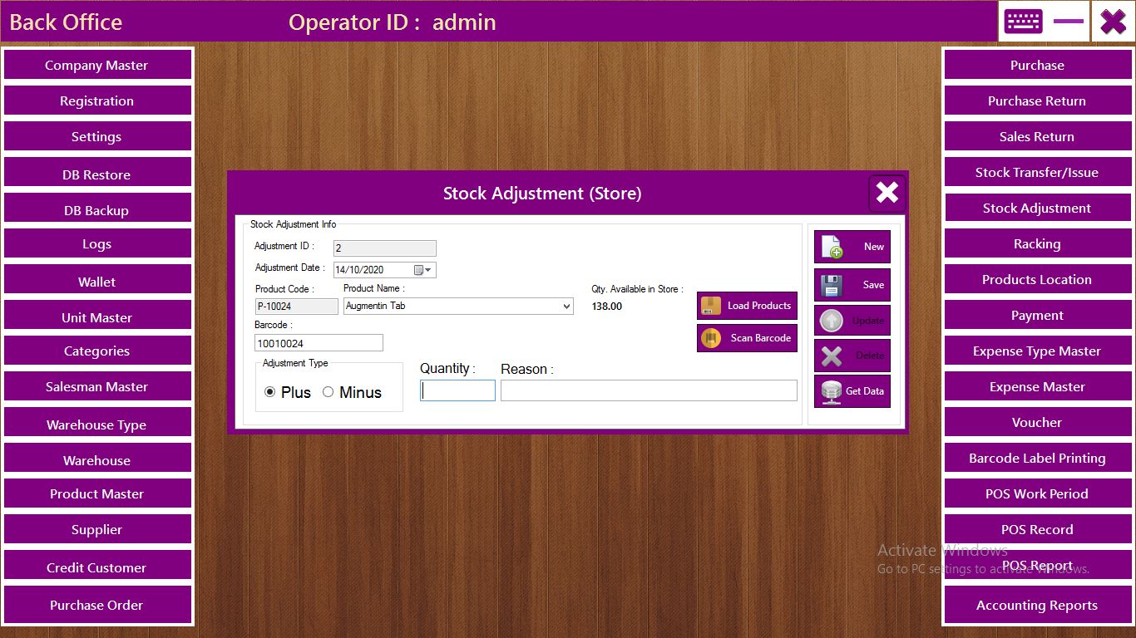
Task: Minimize the Back Office window
Action: [1068, 22]
